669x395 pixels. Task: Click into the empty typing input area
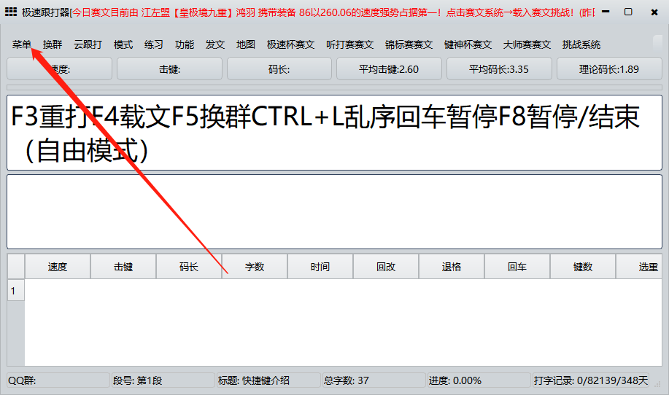334,211
